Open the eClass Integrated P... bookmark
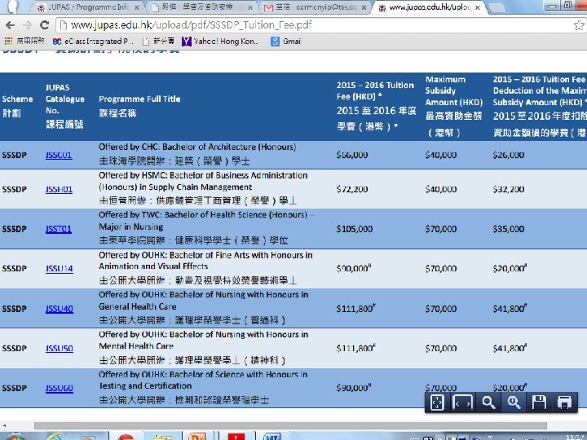The height and width of the screenshot is (440, 587). [x=93, y=42]
